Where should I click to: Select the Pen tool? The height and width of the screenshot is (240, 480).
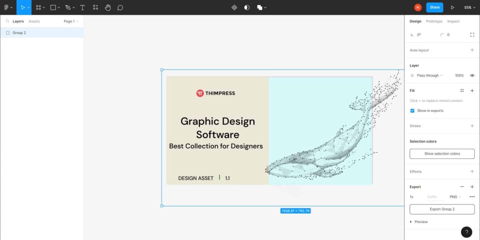coord(67,7)
